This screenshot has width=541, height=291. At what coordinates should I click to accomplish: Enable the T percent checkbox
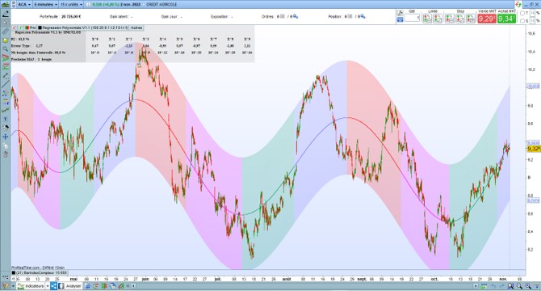(522, 13)
